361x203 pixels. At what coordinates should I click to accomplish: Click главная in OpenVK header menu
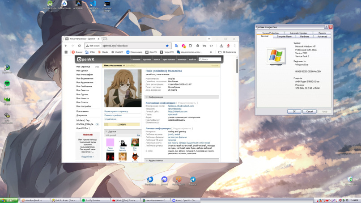coord(136,59)
